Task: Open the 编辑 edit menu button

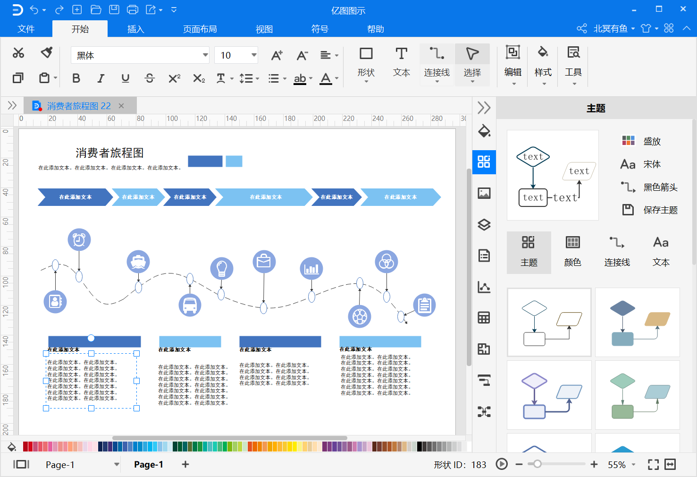Action: pos(513,64)
